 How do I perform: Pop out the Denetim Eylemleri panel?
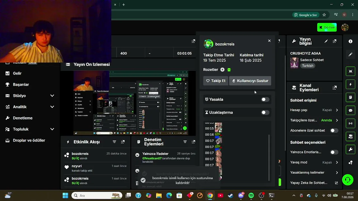(x=193, y=142)
